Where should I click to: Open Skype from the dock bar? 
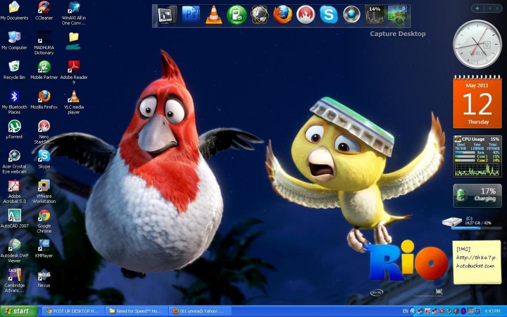pos(328,15)
